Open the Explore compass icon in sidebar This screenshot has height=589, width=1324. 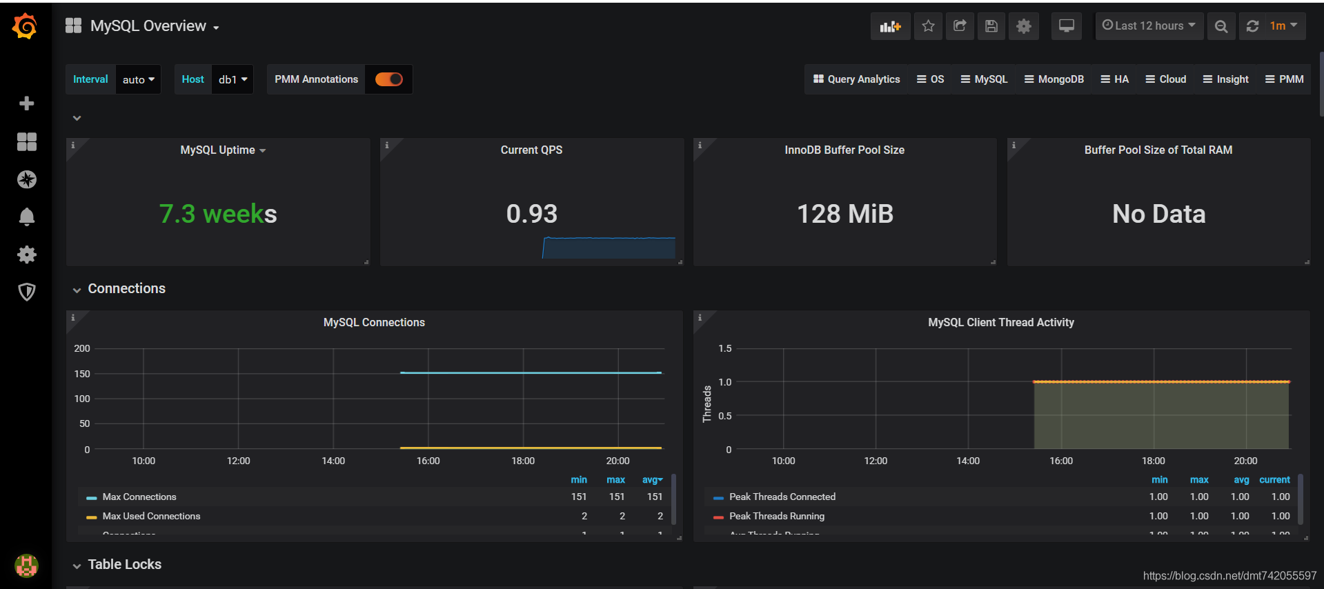pyautogui.click(x=26, y=179)
